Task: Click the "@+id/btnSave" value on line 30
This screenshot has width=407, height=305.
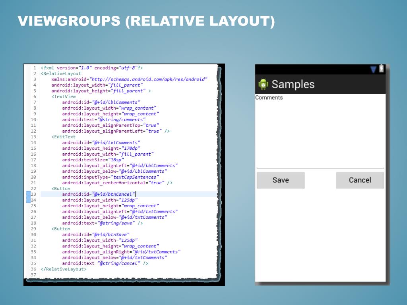Action: click(110, 234)
